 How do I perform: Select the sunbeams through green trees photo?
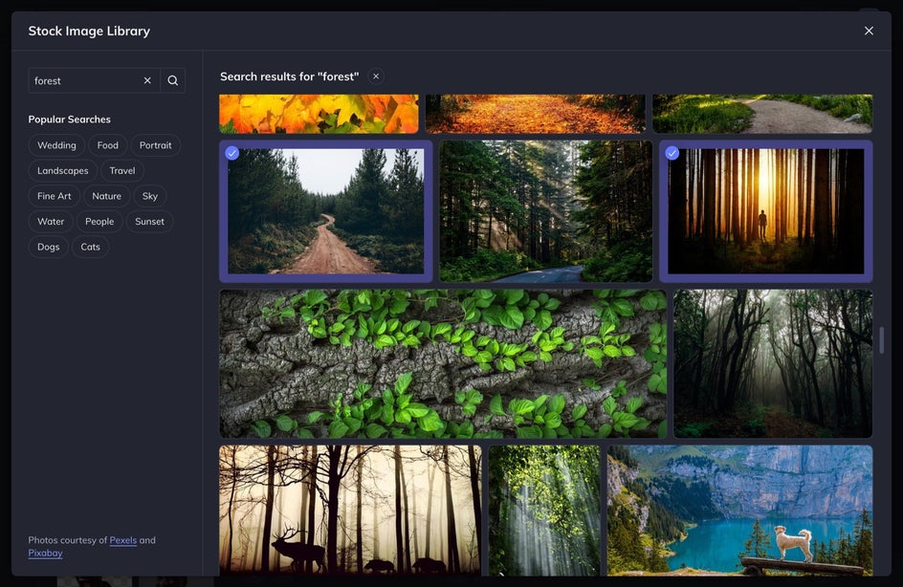coord(544,510)
